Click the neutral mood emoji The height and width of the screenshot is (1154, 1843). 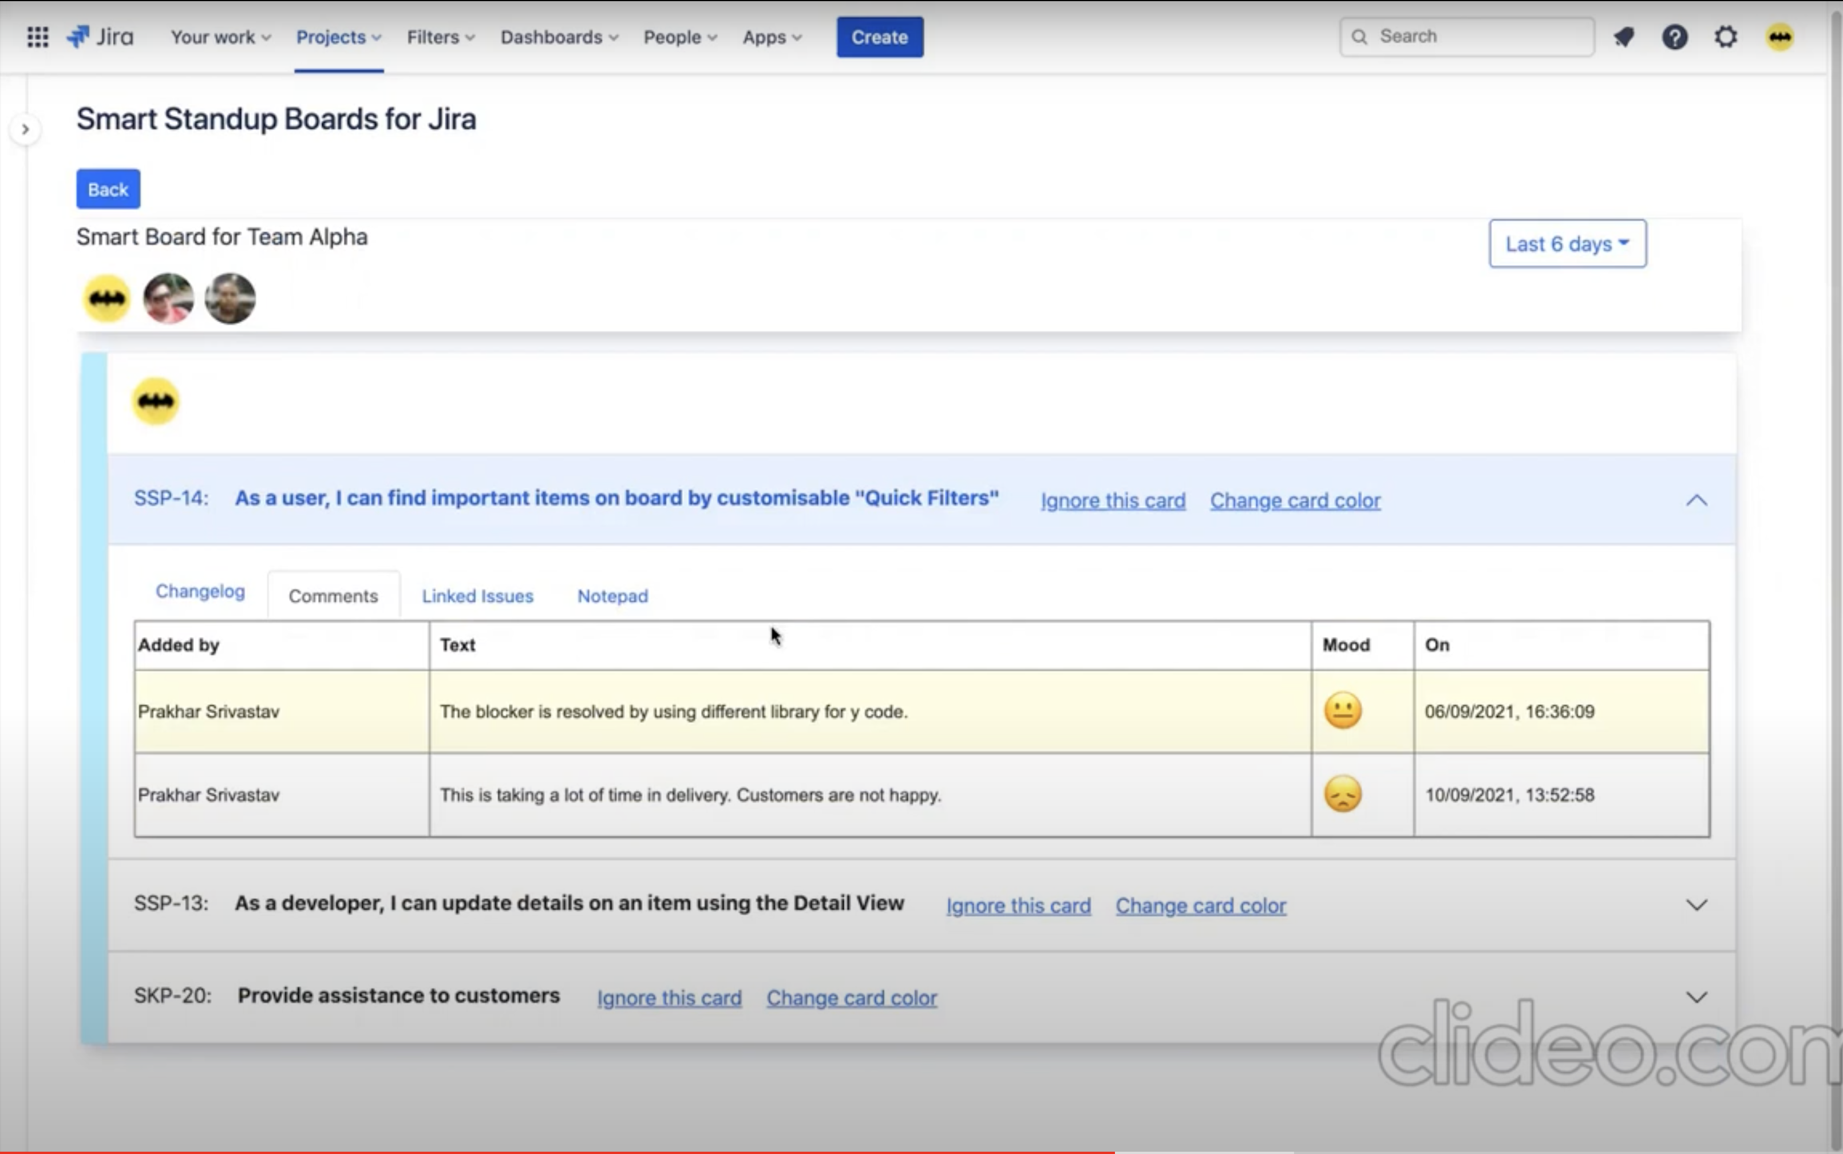point(1342,710)
